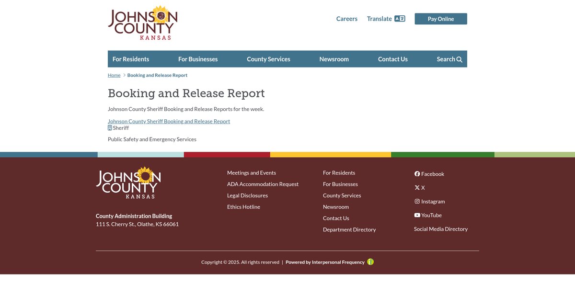The height and width of the screenshot is (297, 575).
Task: Go to Home breadcrumb link
Action: pos(114,75)
